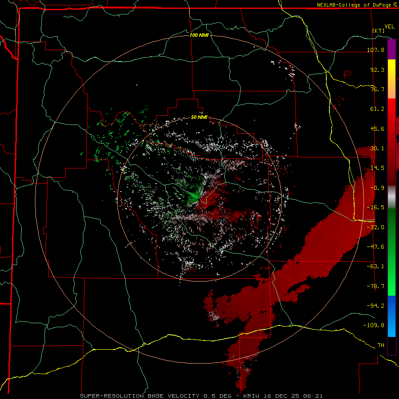399x399 pixels.
Task: Click the purple segment of color bar
Action: pos(391,49)
